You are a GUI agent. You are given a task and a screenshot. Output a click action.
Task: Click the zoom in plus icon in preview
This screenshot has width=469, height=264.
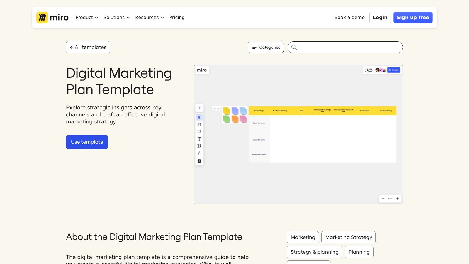(397, 199)
